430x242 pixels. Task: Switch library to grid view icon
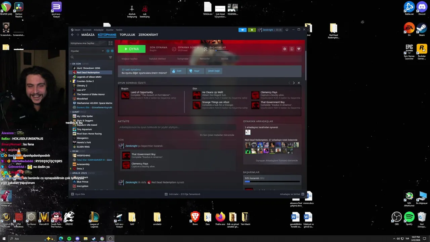[110, 43]
